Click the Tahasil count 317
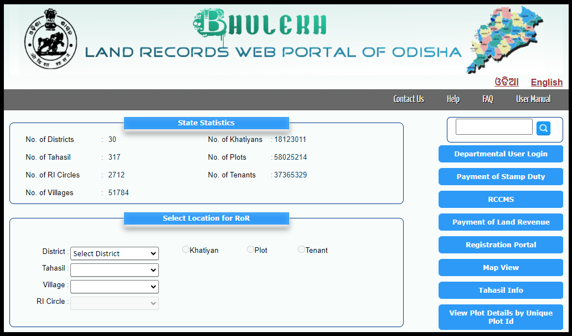Viewport: 572px width, 336px height. [x=114, y=157]
